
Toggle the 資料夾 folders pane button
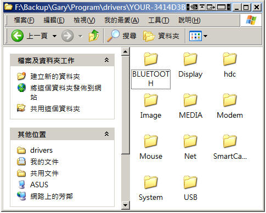click(161, 36)
